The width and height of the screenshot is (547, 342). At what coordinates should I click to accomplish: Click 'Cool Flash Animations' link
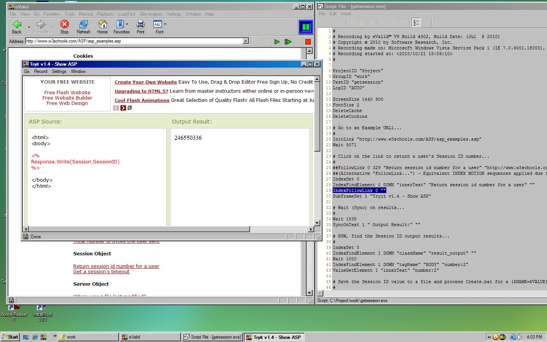[142, 100]
